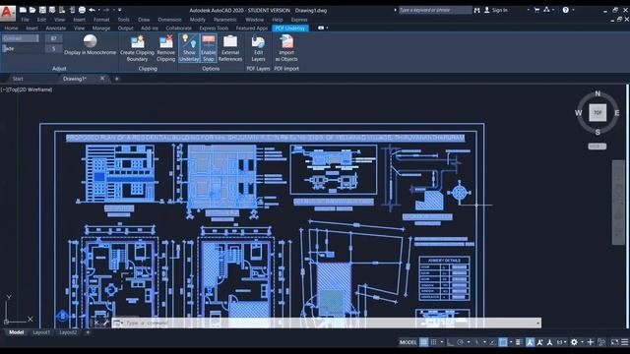630x354 pixels.
Task: Toggle Show Underlay option
Action: (189, 48)
